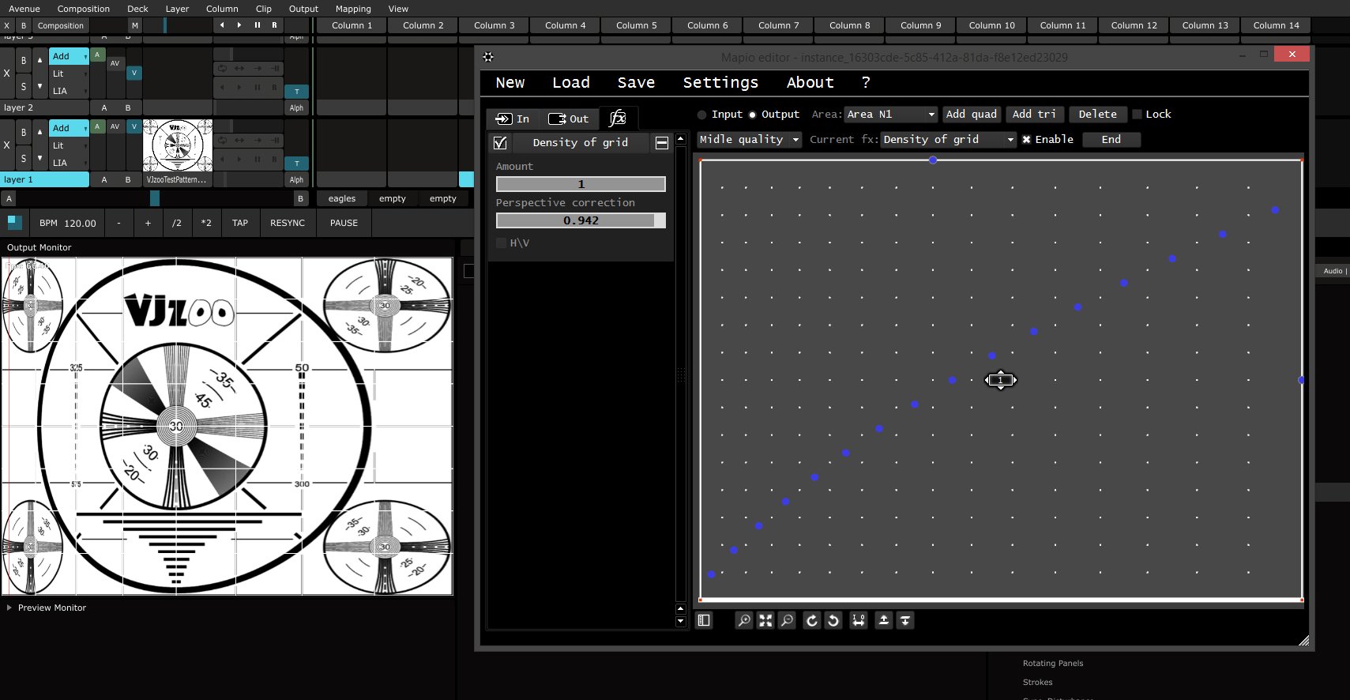Viewport: 1350px width, 700px height.
Task: Expand the Current fx dropdown
Action: tap(948, 140)
